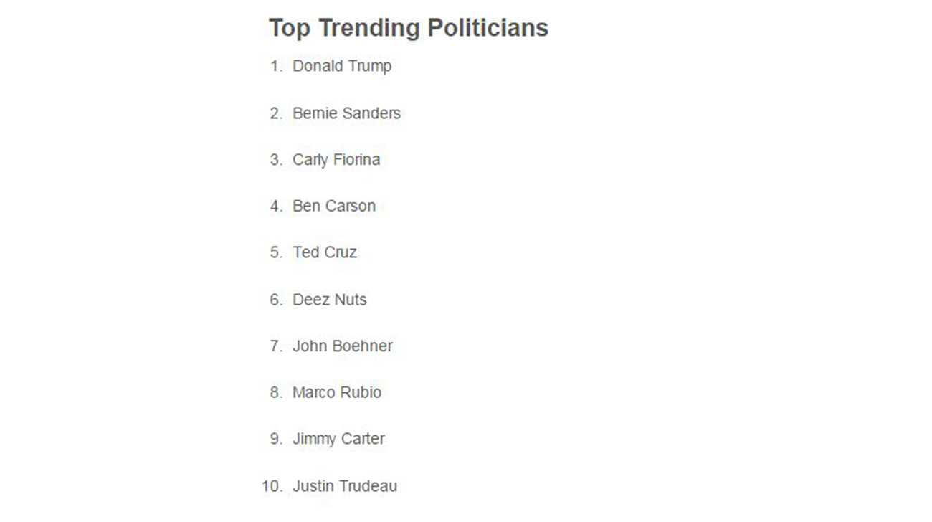932x522 pixels.
Task: Choose Ben Carson from the list
Action: click(x=334, y=206)
